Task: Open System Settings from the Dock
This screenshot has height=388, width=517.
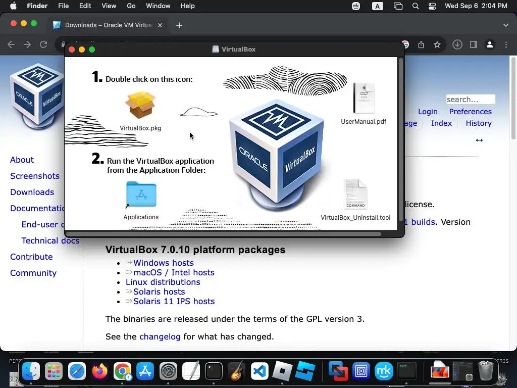Action: click(168, 371)
